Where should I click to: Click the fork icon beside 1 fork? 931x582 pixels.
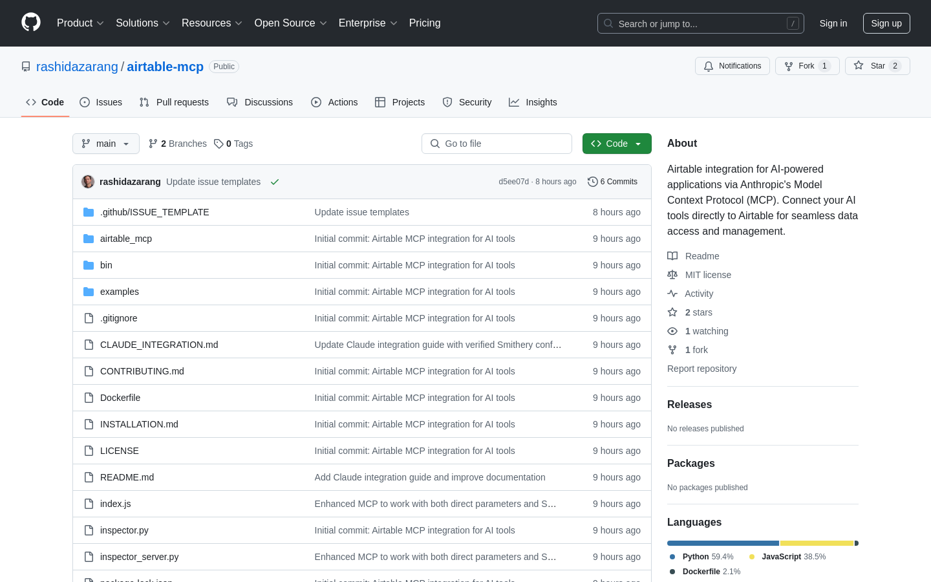point(672,350)
